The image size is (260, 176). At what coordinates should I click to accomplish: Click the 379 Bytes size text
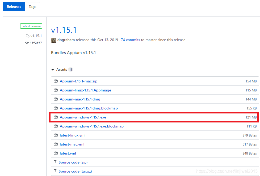coord(250,135)
